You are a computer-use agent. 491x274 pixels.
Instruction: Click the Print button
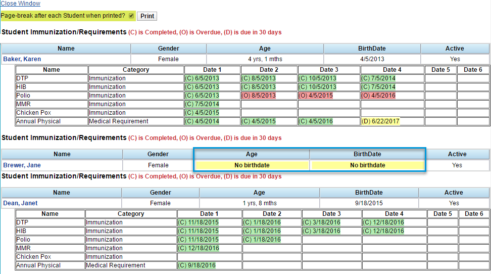(147, 16)
